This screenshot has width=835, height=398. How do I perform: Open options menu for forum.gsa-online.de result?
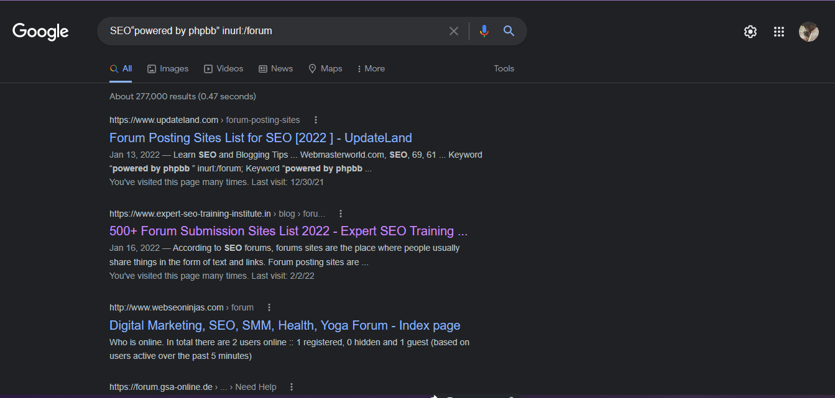pos(292,387)
